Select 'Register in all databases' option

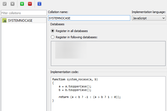click(x=53, y=31)
